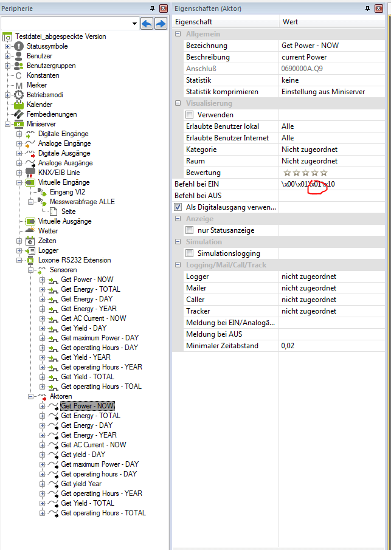Select Get Energy - TOTAL under Sensoren
Viewport: 391px width, 550px height.
pos(91,289)
